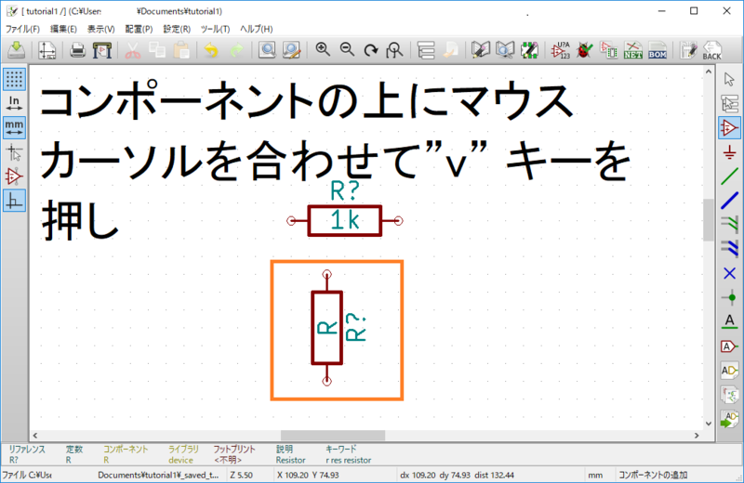
Task: Click the horizontal 1k resistor symbol
Action: [x=345, y=220]
